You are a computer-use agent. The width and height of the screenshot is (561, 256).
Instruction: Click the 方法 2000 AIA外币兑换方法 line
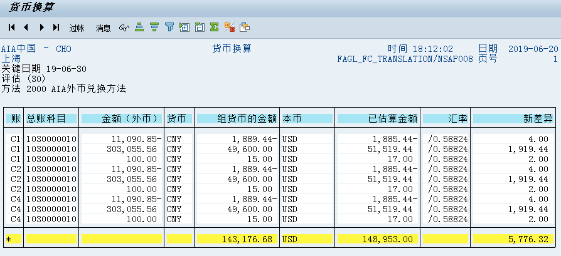coord(63,88)
